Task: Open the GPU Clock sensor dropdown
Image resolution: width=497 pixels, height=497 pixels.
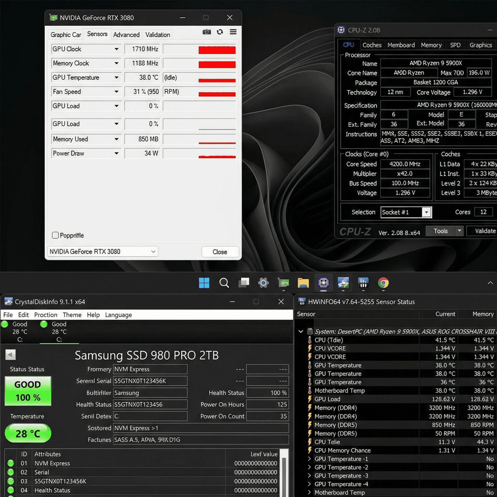Action: click(x=116, y=49)
